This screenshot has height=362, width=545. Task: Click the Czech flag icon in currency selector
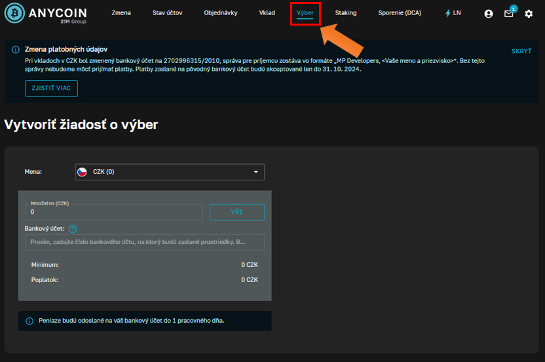[83, 172]
